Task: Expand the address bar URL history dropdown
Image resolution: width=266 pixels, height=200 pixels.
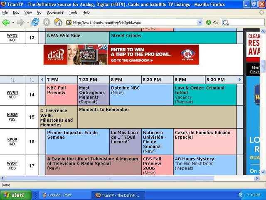Action: click(200, 22)
